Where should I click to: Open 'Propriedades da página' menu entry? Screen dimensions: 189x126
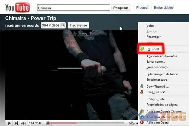click(x=162, y=105)
